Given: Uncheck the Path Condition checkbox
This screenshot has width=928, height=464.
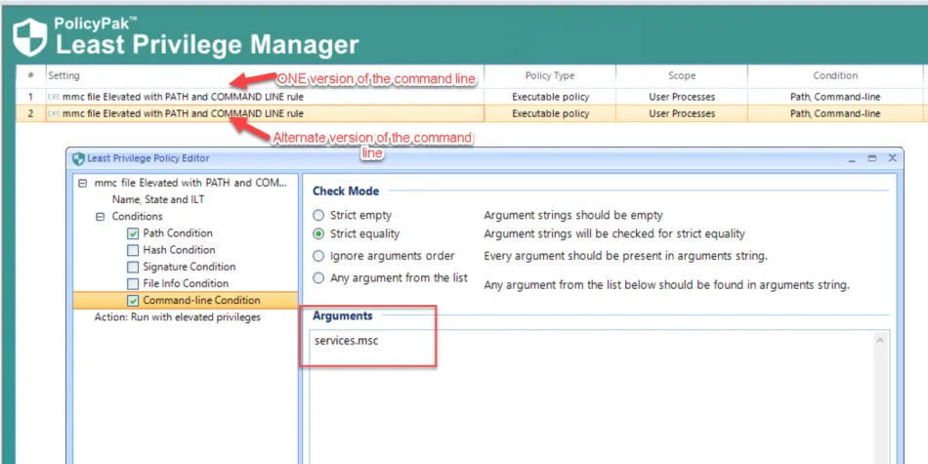Looking at the screenshot, I should click(x=133, y=233).
